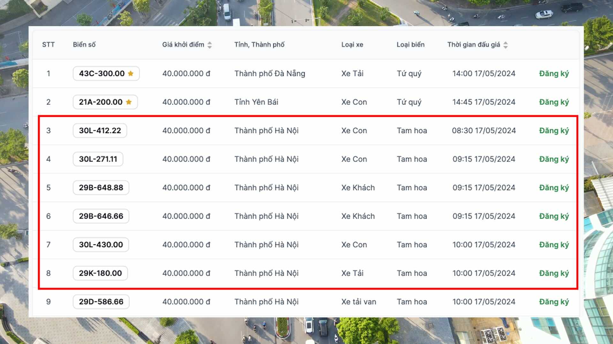Sort by Giá khởi điểm arrows

point(209,45)
